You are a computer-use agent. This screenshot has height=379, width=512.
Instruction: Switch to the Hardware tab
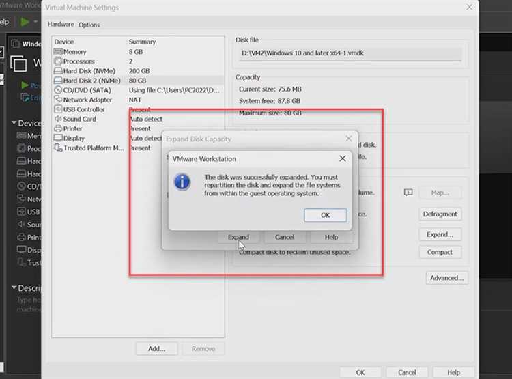coord(61,24)
